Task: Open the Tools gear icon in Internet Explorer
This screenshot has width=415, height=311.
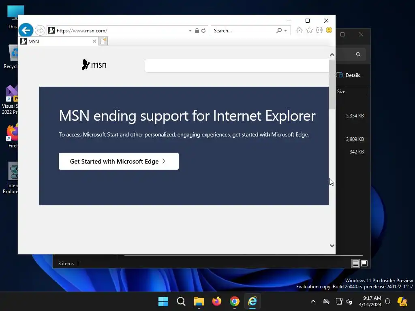Action: 319,30
